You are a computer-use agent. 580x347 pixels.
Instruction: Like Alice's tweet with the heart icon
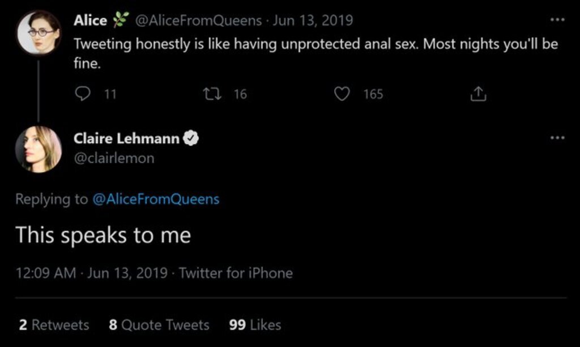pos(342,94)
